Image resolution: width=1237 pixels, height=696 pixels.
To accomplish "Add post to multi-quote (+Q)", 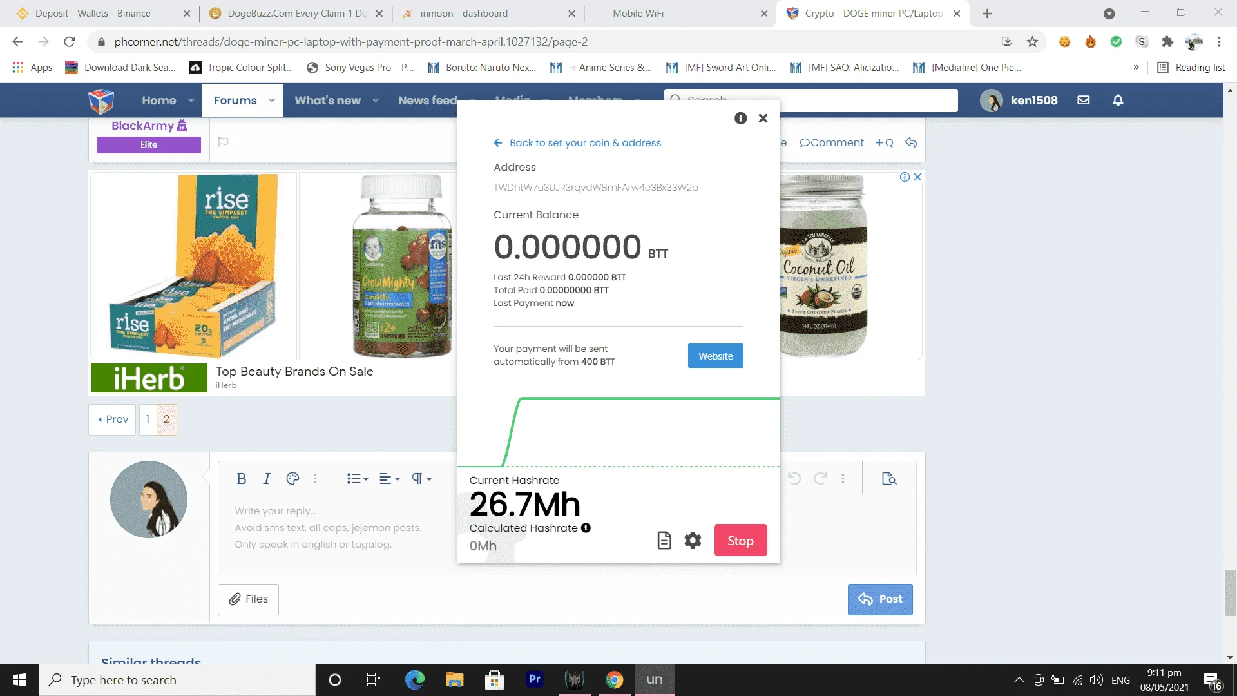I will (884, 143).
